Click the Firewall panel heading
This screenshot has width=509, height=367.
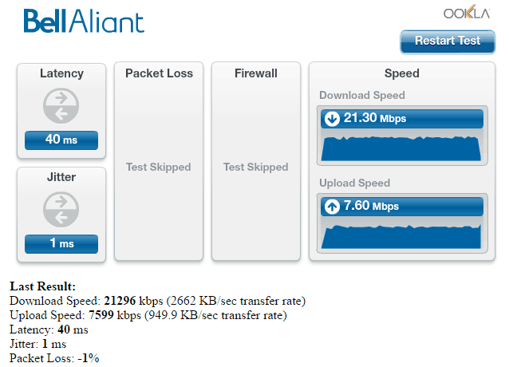click(256, 73)
